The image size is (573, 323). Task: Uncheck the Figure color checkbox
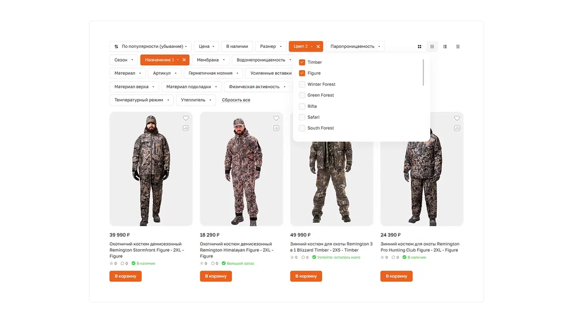[x=302, y=73]
